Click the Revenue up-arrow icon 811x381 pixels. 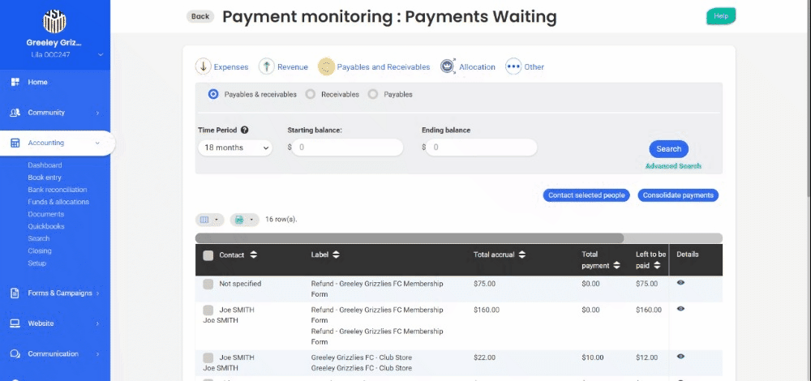[x=266, y=66]
